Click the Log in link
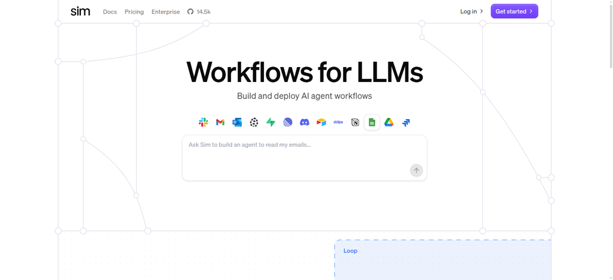Screen dimensions: 613x280 (472, 11)
